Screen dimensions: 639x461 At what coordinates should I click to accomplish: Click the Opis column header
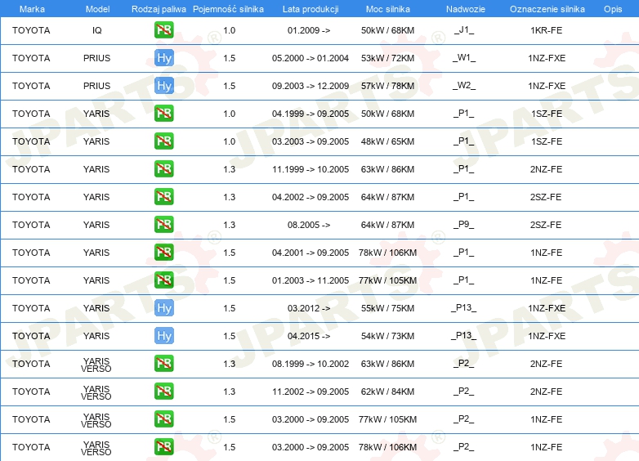pos(613,9)
